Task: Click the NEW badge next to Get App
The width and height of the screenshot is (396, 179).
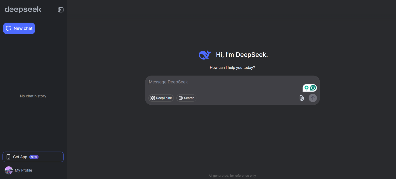Action: (34, 157)
